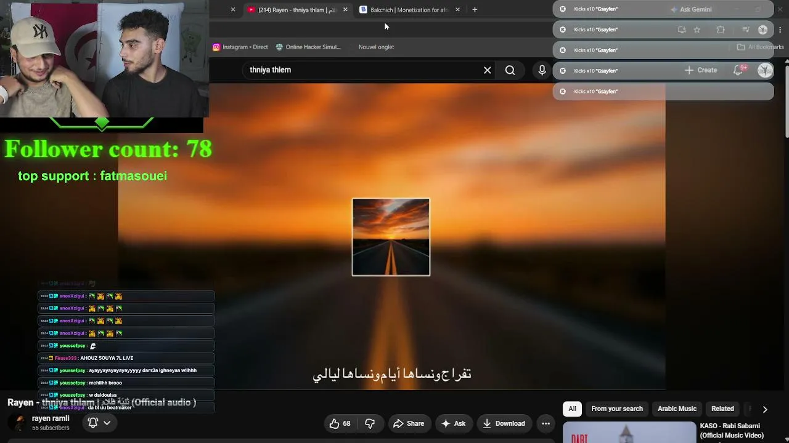
Task: Dislike the Rayen thniya thlam video
Action: click(x=370, y=423)
